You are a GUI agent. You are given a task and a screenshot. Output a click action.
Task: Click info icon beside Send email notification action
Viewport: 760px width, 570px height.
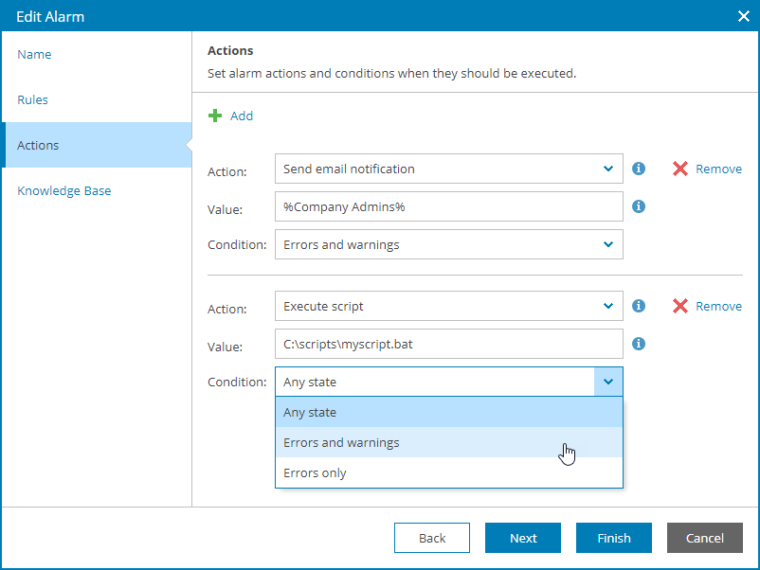[x=639, y=169]
